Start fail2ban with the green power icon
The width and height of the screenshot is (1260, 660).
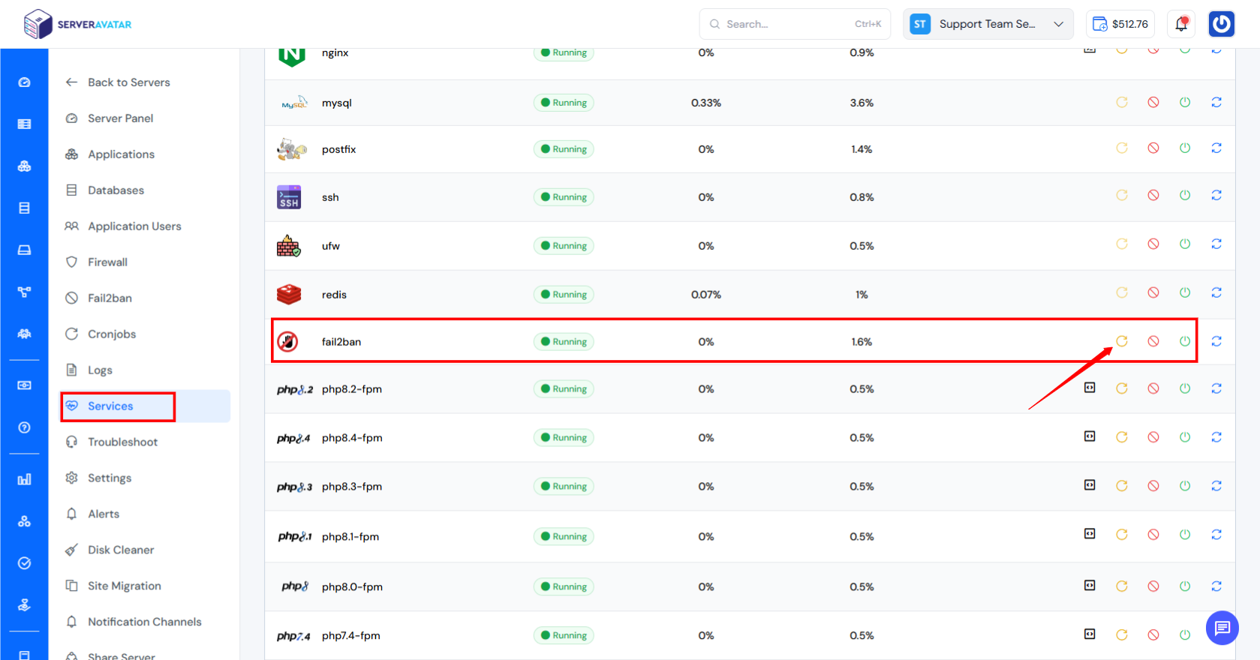pos(1185,341)
